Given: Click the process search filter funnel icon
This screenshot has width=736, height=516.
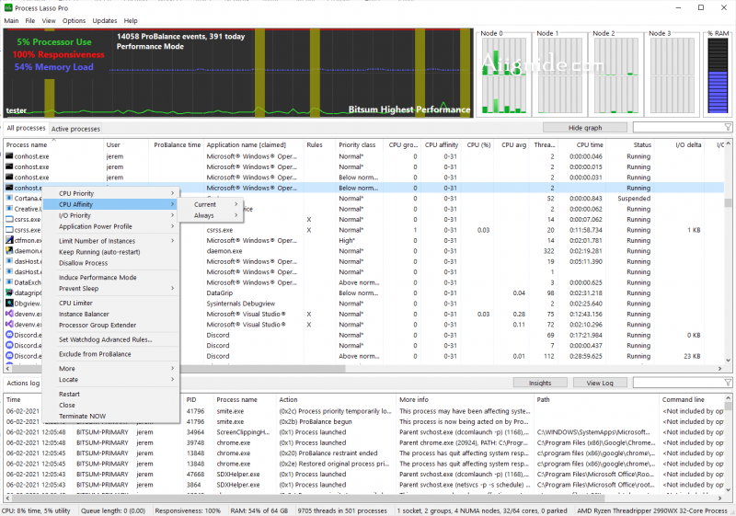Looking at the screenshot, I should pyautogui.click(x=728, y=127).
